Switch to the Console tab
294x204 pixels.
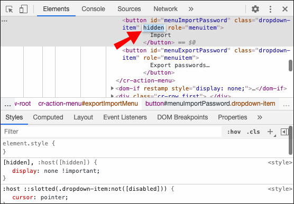(93, 9)
